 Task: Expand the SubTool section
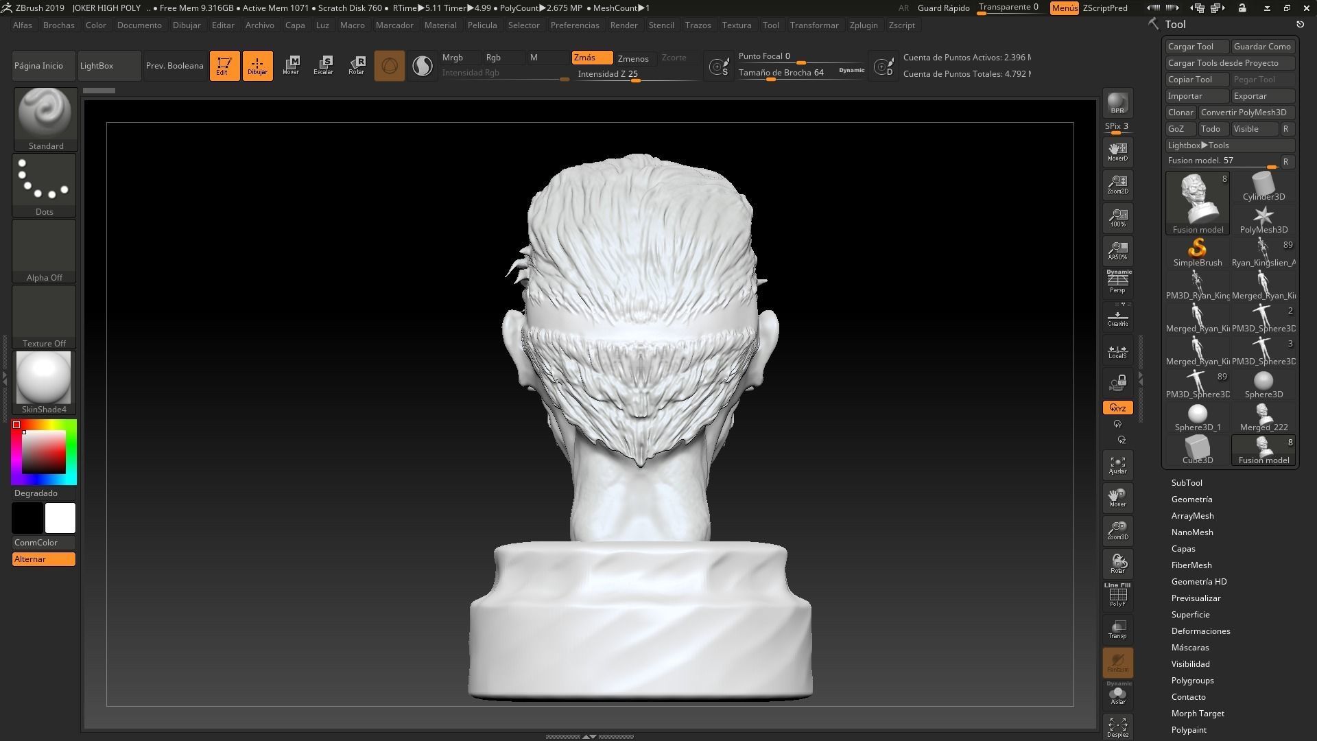tap(1187, 483)
